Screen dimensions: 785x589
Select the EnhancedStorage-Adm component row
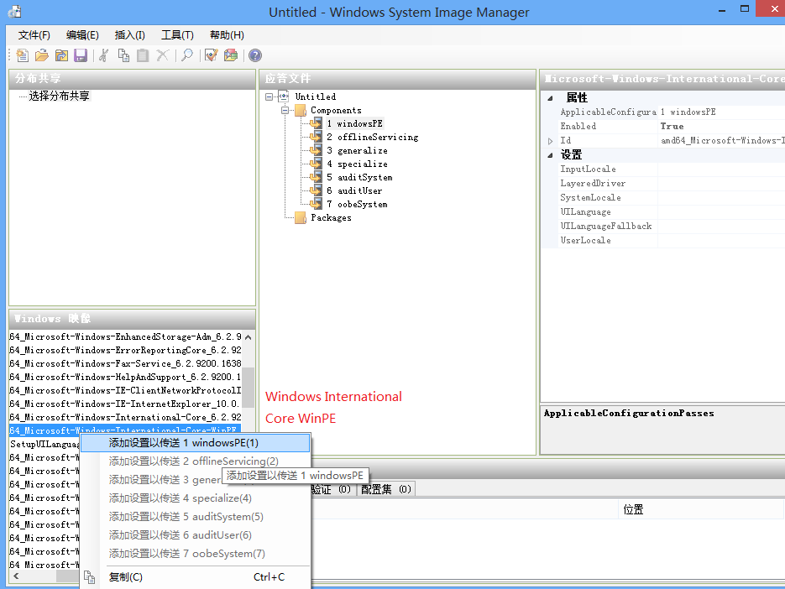[126, 336]
